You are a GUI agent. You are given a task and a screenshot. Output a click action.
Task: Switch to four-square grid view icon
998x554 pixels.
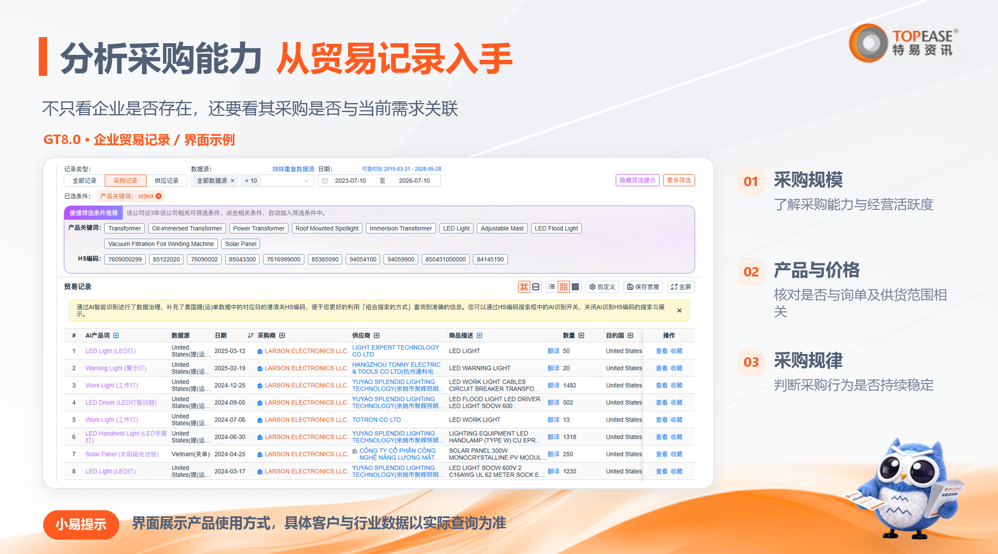click(x=563, y=286)
